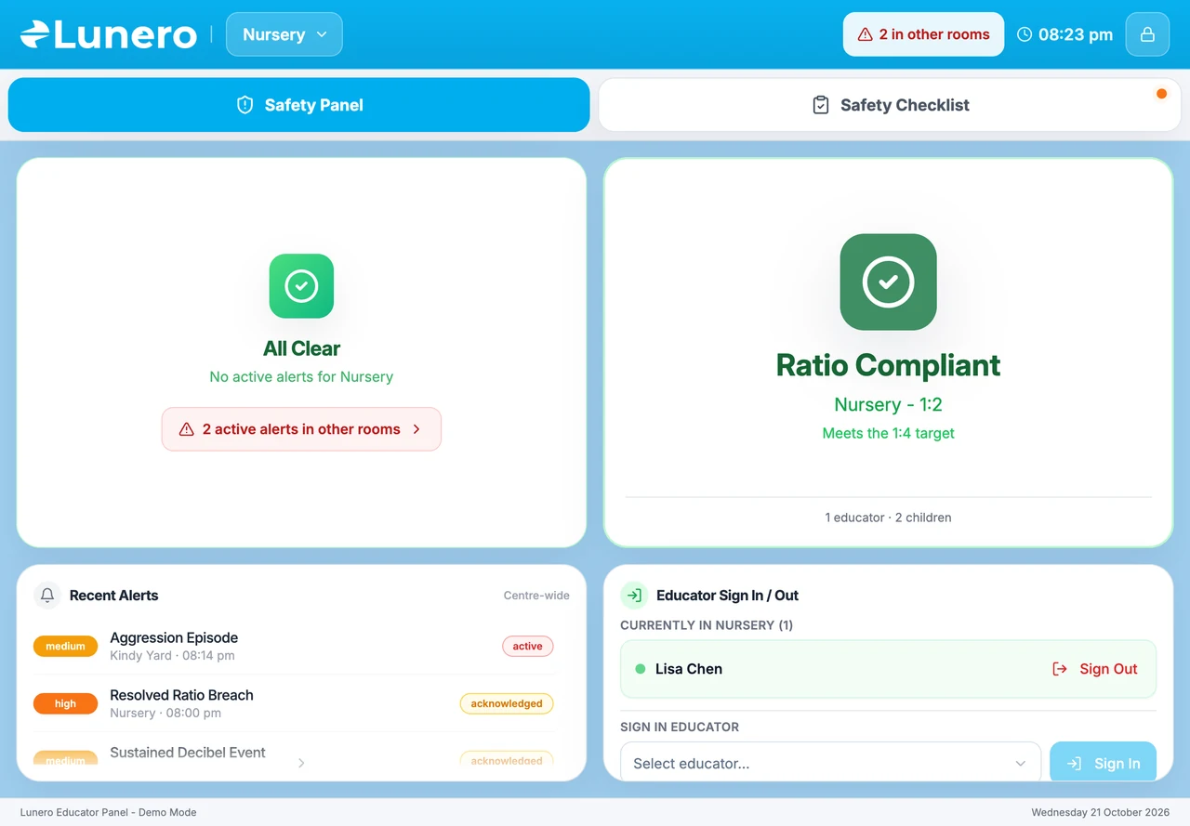The image size is (1190, 826).
Task: Click the Lunero logo
Action: click(x=109, y=34)
